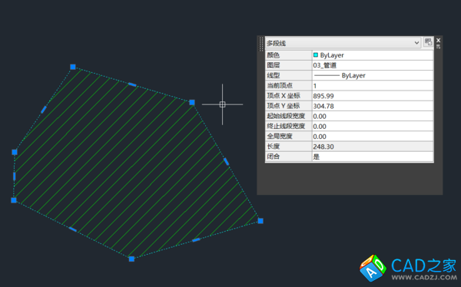Click the midpoint grip on the top edge
The image size is (461, 287).
pyautogui.click(x=132, y=84)
